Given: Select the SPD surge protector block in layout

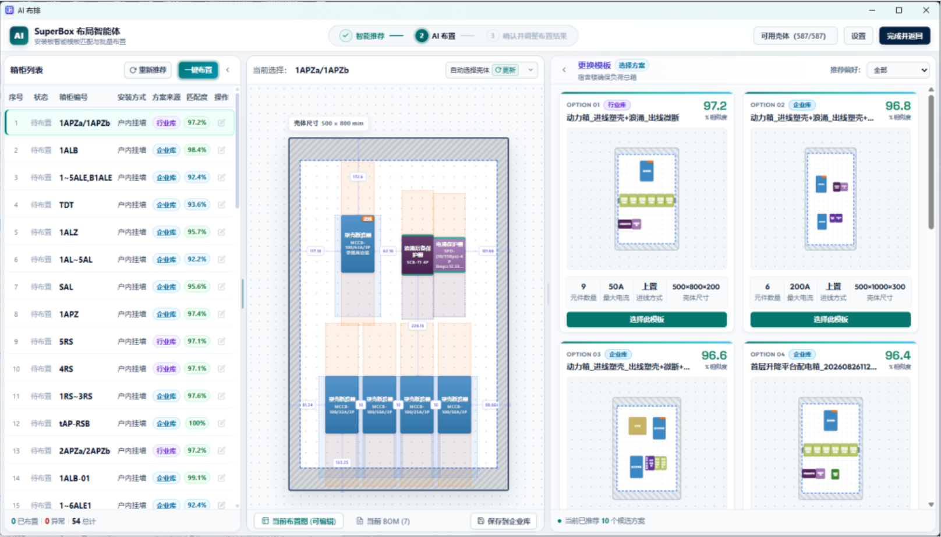Looking at the screenshot, I should [x=450, y=255].
